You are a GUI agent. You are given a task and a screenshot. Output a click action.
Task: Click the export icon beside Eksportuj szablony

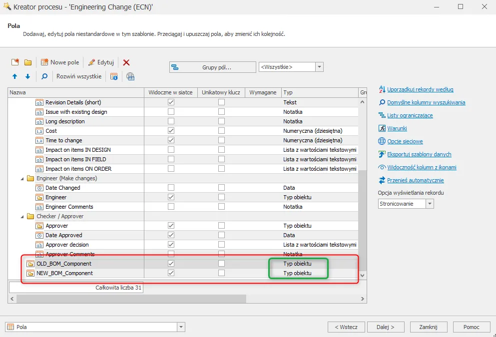382,154
